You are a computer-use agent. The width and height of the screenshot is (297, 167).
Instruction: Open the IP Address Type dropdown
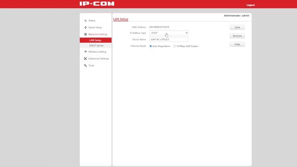coord(169,33)
